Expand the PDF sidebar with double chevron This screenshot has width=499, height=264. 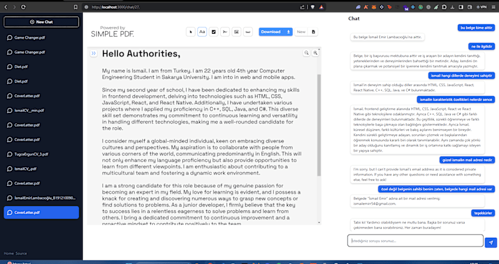pyautogui.click(x=93, y=54)
